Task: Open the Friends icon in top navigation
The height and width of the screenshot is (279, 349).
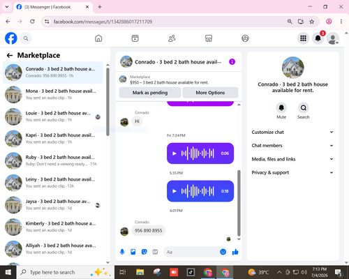Action: click(172, 38)
